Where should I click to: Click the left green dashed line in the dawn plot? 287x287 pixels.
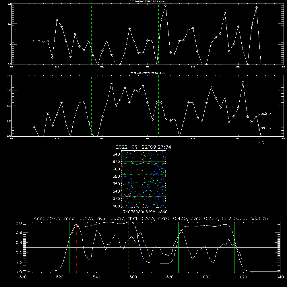pyautogui.click(x=91, y=34)
